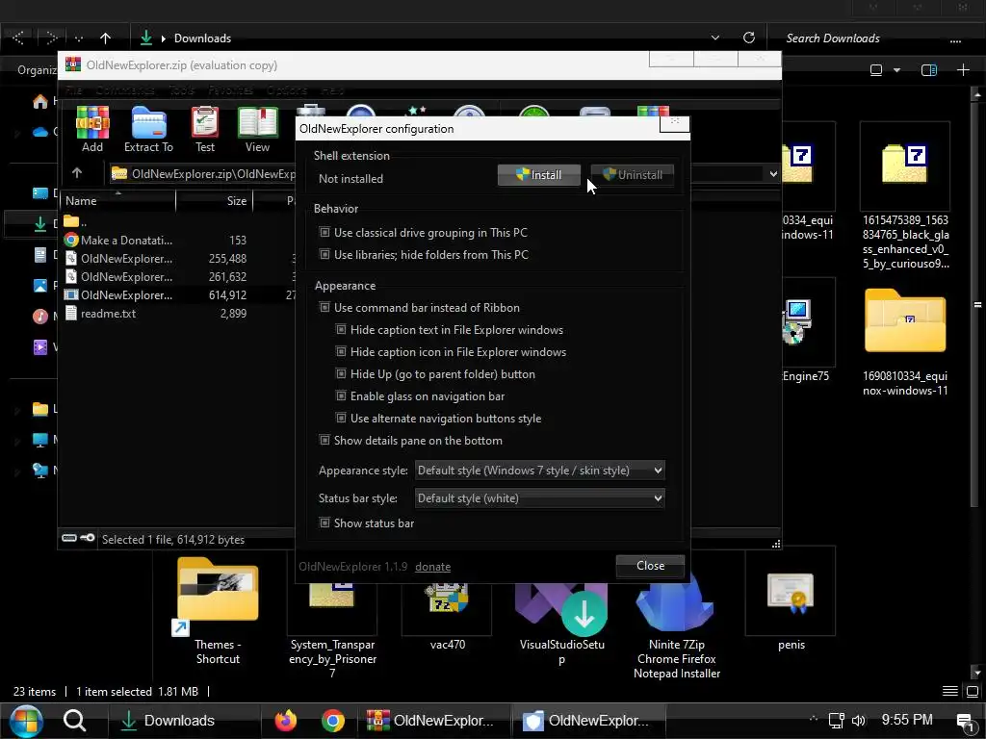Open Firefox from the taskbar

click(x=285, y=721)
